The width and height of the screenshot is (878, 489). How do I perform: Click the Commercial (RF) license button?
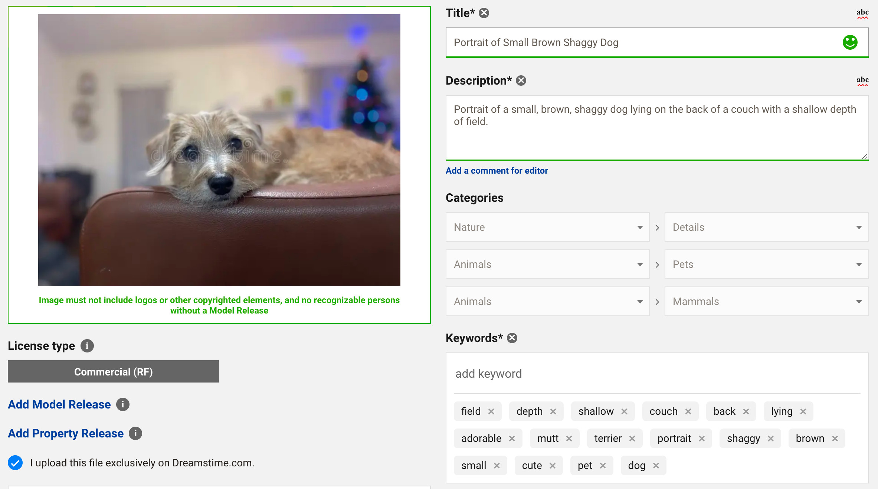click(x=114, y=371)
